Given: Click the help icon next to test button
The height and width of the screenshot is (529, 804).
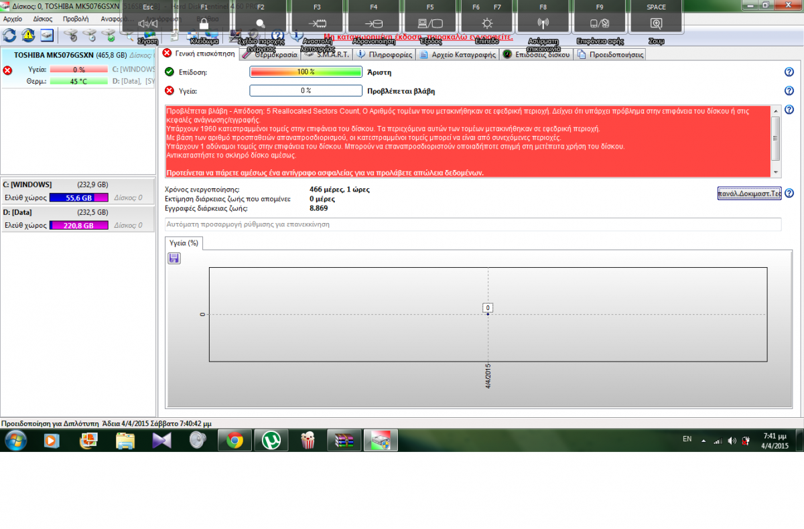Looking at the screenshot, I should (789, 194).
